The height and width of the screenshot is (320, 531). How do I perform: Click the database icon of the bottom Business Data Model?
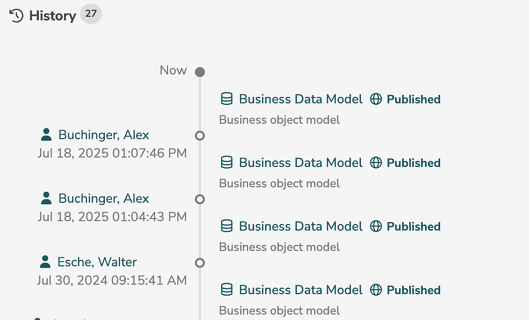227,290
